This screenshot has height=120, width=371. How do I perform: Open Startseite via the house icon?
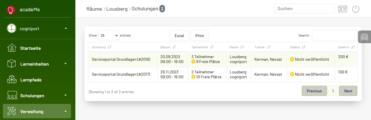click(x=12, y=48)
